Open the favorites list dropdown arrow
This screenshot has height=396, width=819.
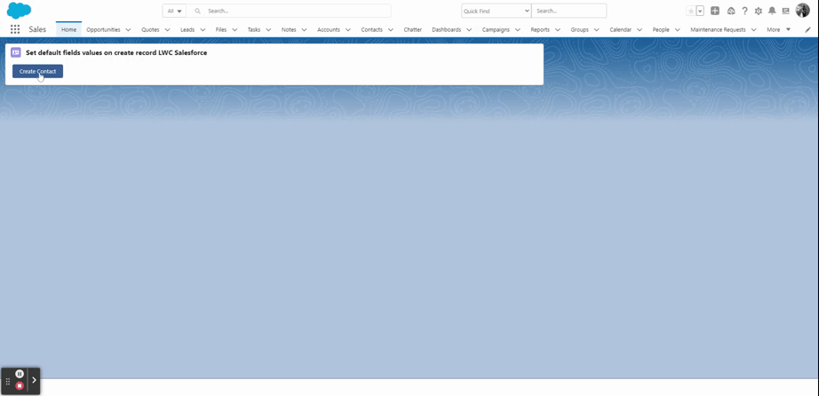pyautogui.click(x=701, y=11)
